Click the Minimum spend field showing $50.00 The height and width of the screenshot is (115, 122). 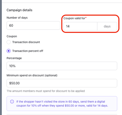coord(62,83)
